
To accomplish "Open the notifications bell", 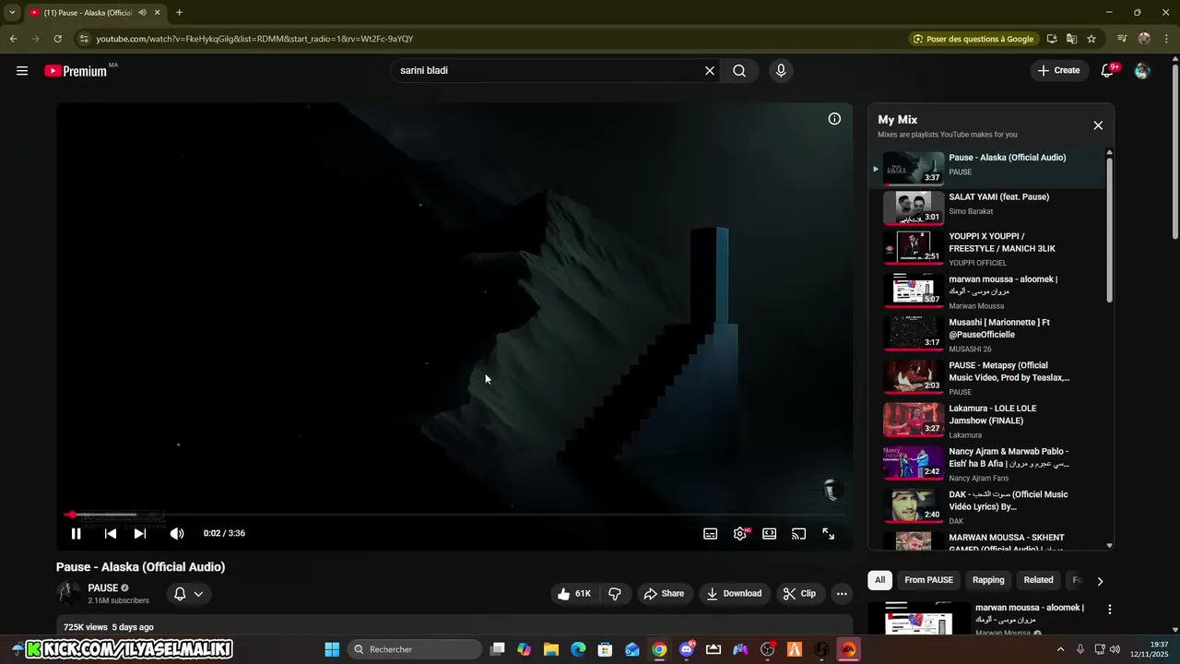I will click(x=1108, y=71).
